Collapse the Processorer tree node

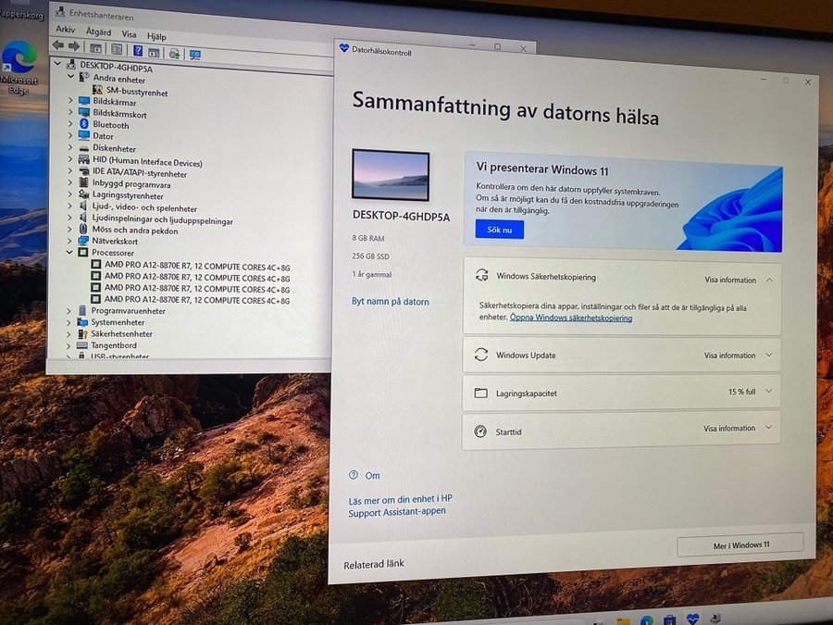pyautogui.click(x=69, y=252)
